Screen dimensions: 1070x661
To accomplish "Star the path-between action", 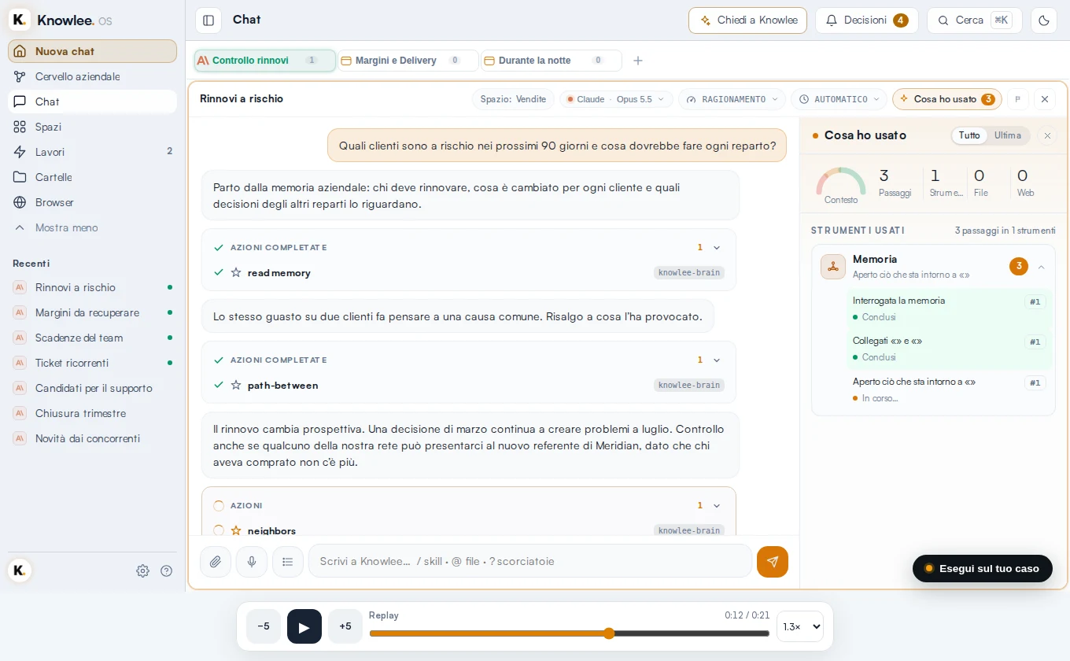I will (236, 386).
